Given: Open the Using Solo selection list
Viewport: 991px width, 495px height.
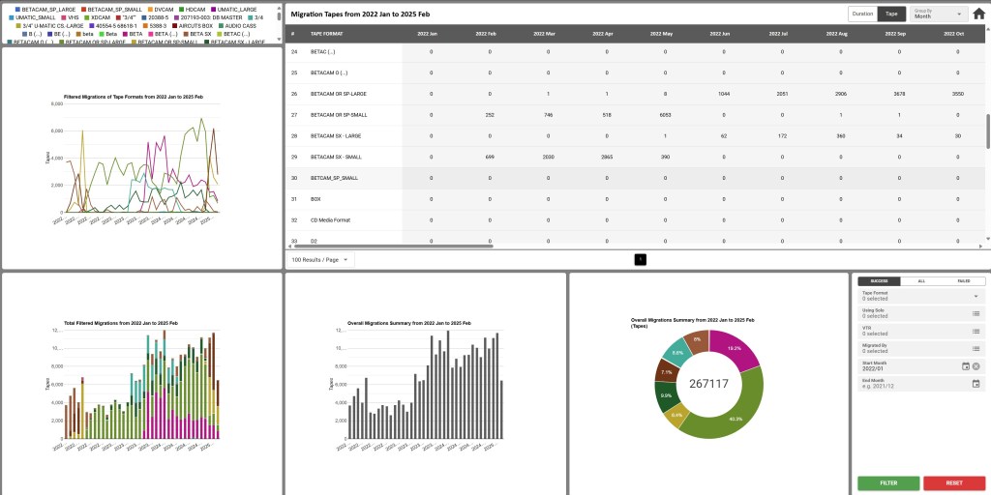Looking at the screenshot, I should click(x=976, y=313).
